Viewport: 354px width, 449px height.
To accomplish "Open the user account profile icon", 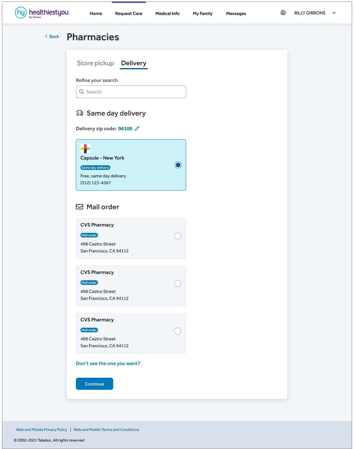I will pyautogui.click(x=283, y=13).
